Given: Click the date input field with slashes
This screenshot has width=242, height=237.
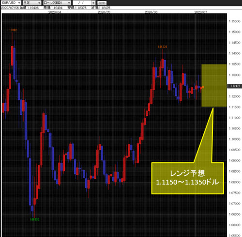Looking at the screenshot, I should click(82, 3).
